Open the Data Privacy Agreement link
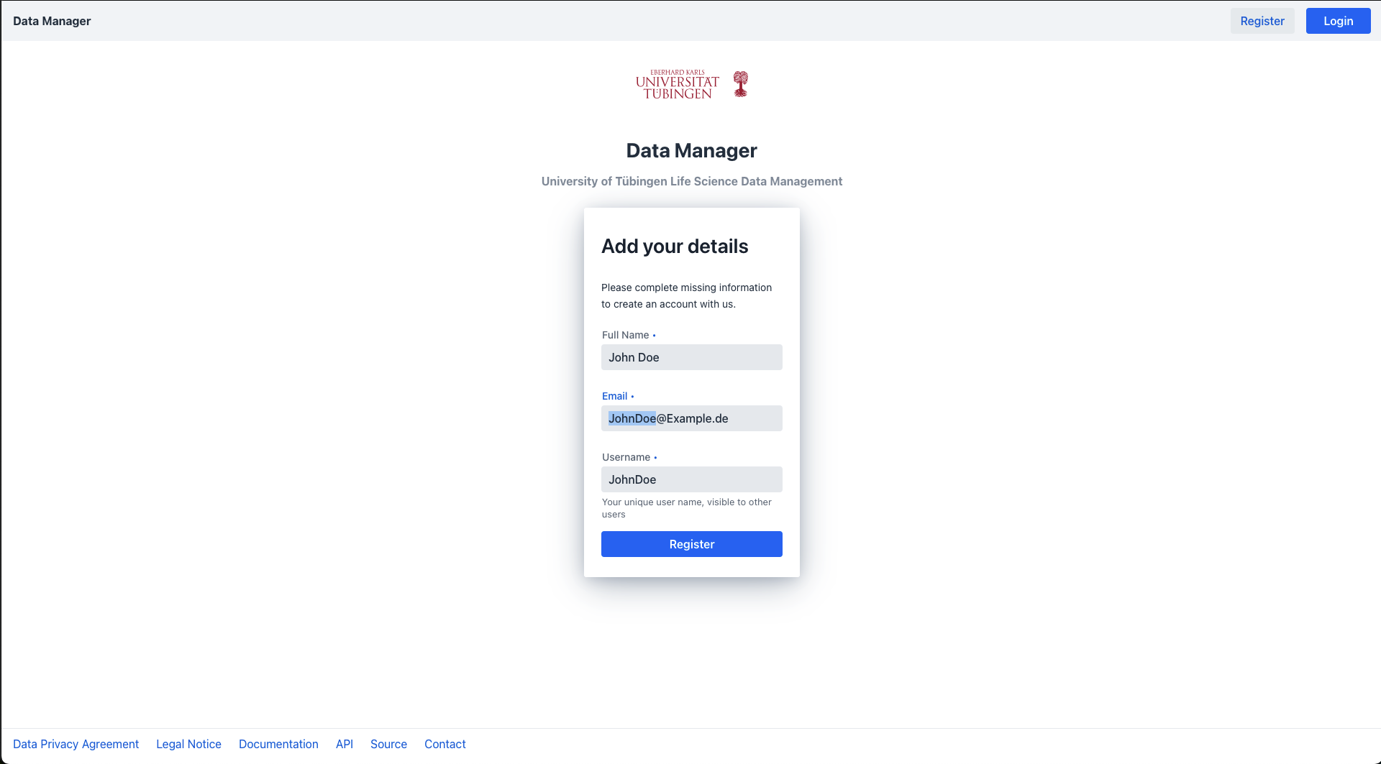The height and width of the screenshot is (764, 1381). click(76, 744)
